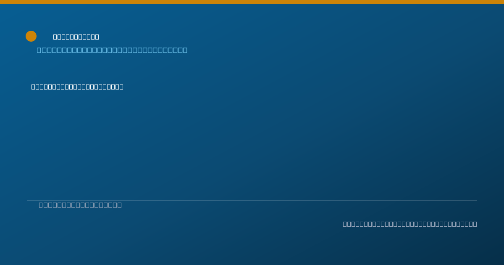The width and height of the screenshot is (504, 265).
Task: Click the light blue subtitle line
Action: pos(112,50)
